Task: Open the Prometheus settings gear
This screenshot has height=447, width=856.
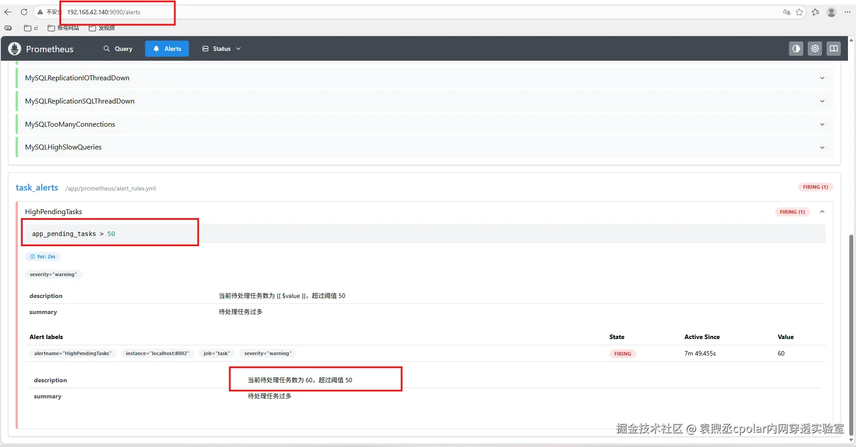Action: pyautogui.click(x=815, y=49)
